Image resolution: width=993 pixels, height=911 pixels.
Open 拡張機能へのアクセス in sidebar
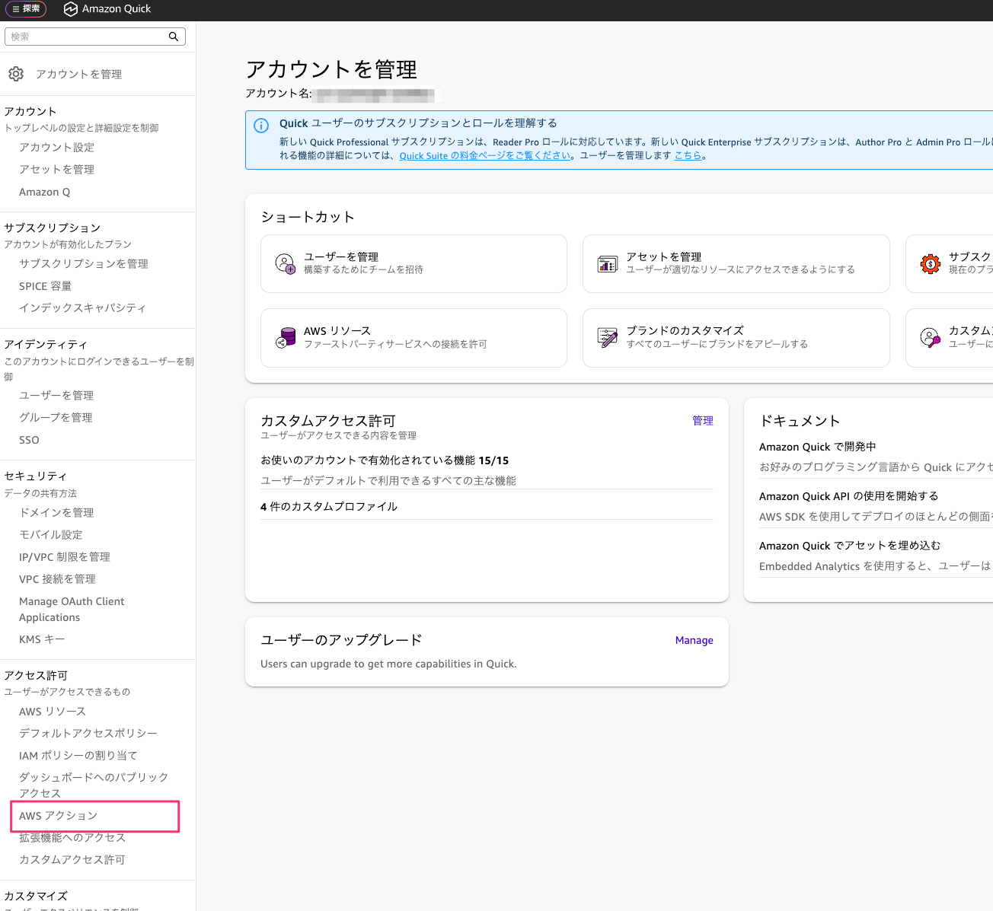(72, 838)
